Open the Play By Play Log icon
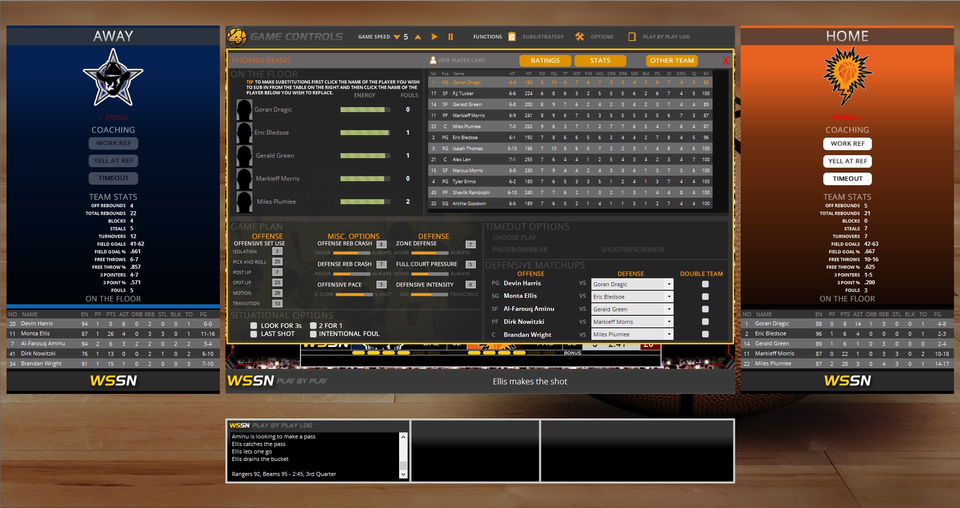 (632, 36)
